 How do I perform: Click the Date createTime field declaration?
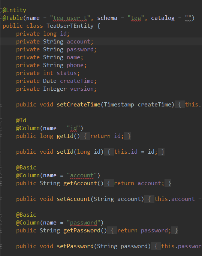(77, 81)
